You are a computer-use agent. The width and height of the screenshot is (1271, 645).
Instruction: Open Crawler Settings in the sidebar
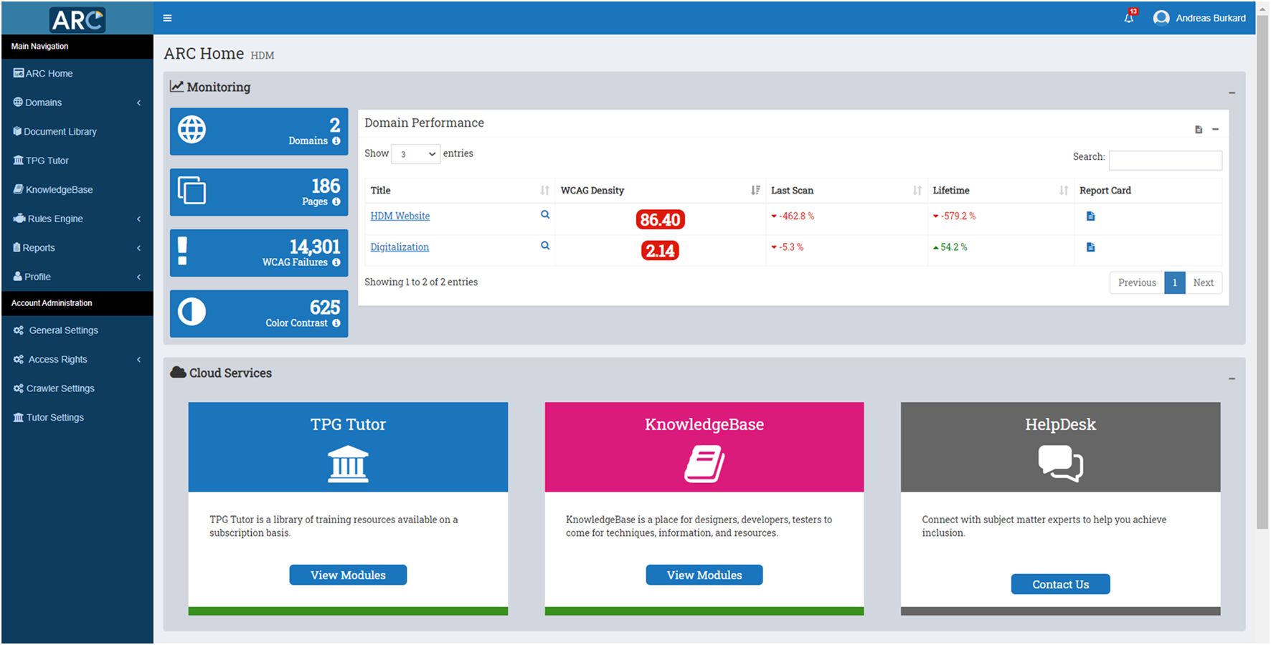pos(60,388)
